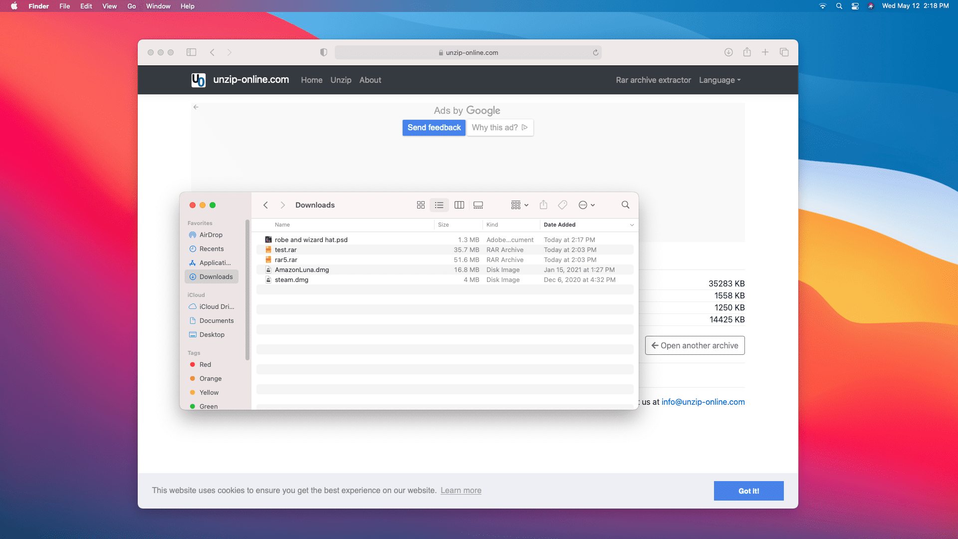Click on test.rar file in Downloads
This screenshot has height=539, width=958.
[x=285, y=250]
